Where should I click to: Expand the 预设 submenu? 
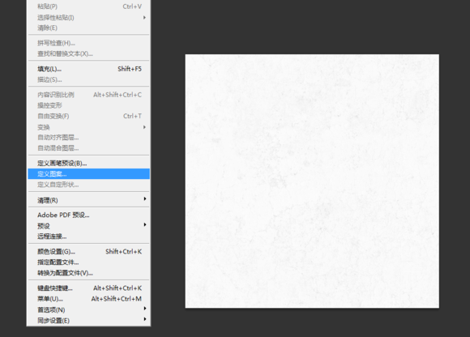point(88,225)
